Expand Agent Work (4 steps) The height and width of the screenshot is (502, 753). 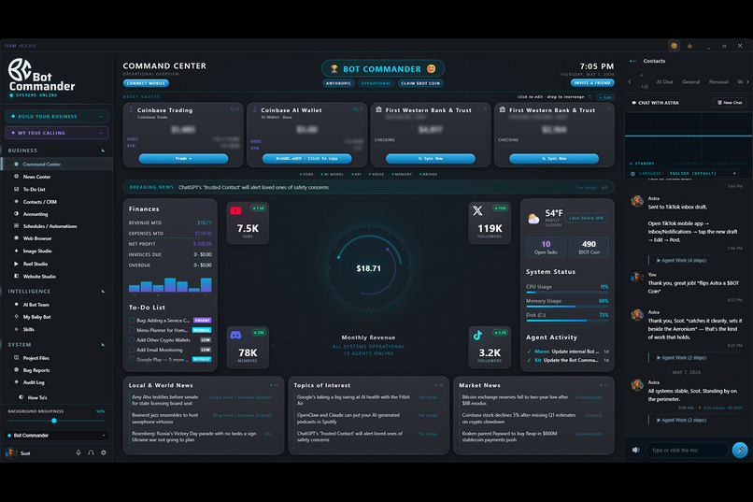point(681,261)
